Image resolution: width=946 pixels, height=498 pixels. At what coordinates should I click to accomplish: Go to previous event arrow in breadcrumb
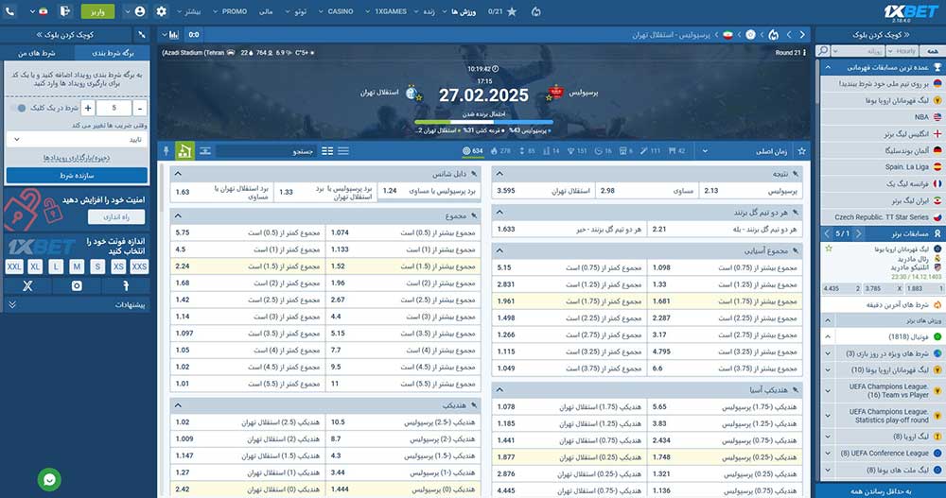(789, 34)
